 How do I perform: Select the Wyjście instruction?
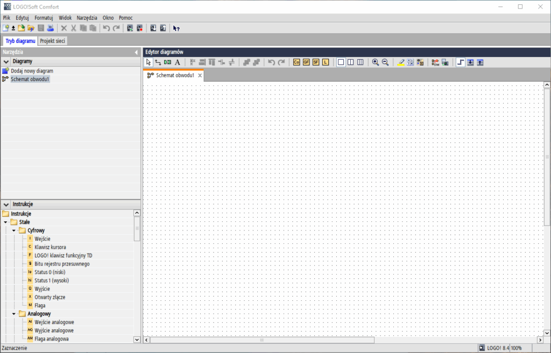coord(42,289)
